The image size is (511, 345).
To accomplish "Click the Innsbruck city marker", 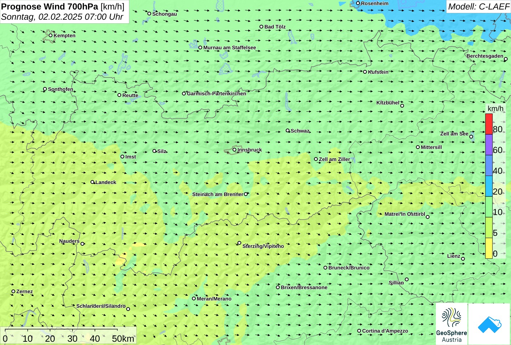I will tap(234, 150).
